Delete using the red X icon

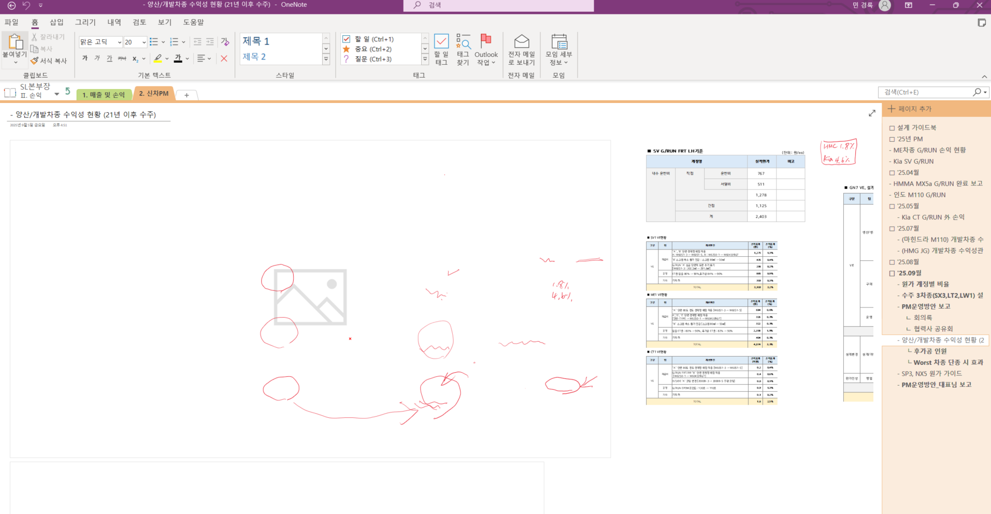tap(224, 58)
